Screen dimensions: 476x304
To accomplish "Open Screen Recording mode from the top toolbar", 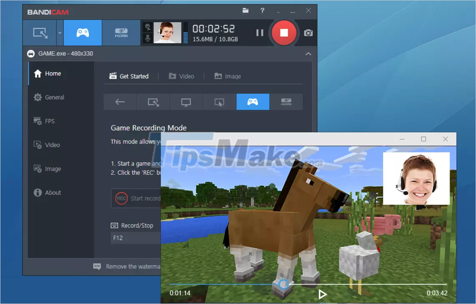I will 40,33.
